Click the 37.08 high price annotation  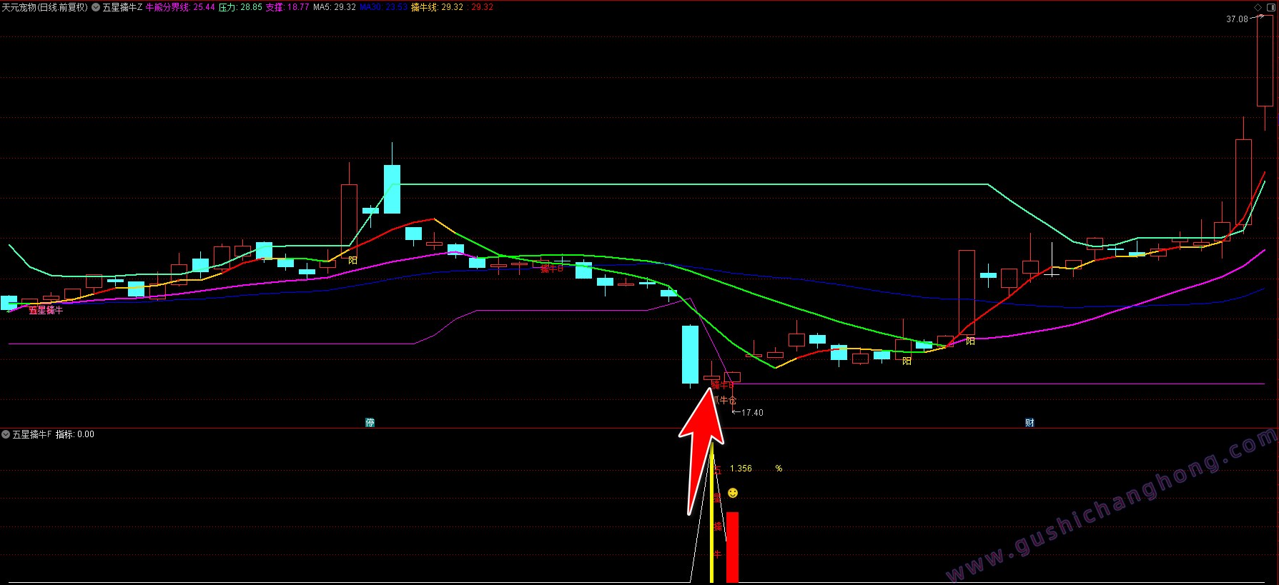point(1237,19)
